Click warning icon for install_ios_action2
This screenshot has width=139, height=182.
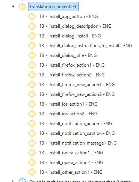tap(32, 114)
